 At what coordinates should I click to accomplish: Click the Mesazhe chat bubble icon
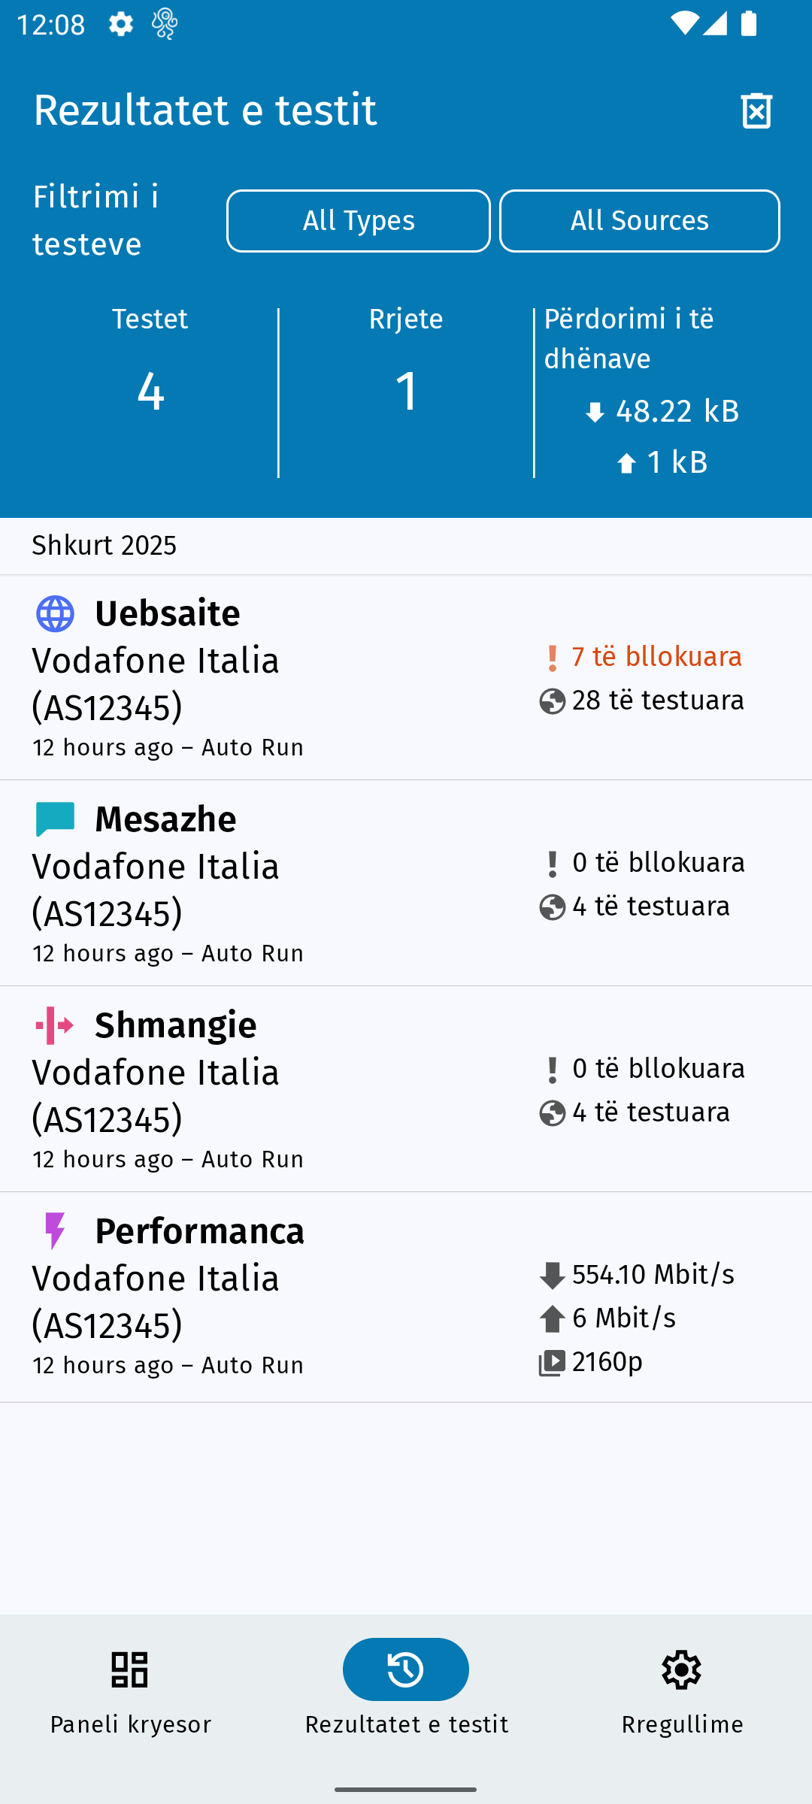tap(55, 819)
